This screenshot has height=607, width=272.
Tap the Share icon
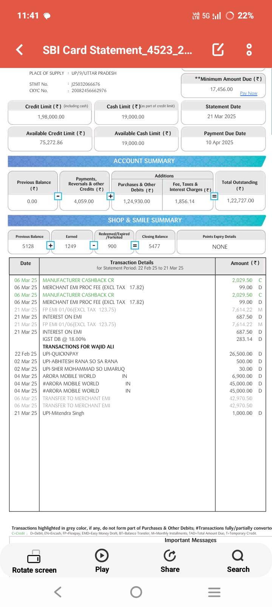[x=170, y=555]
